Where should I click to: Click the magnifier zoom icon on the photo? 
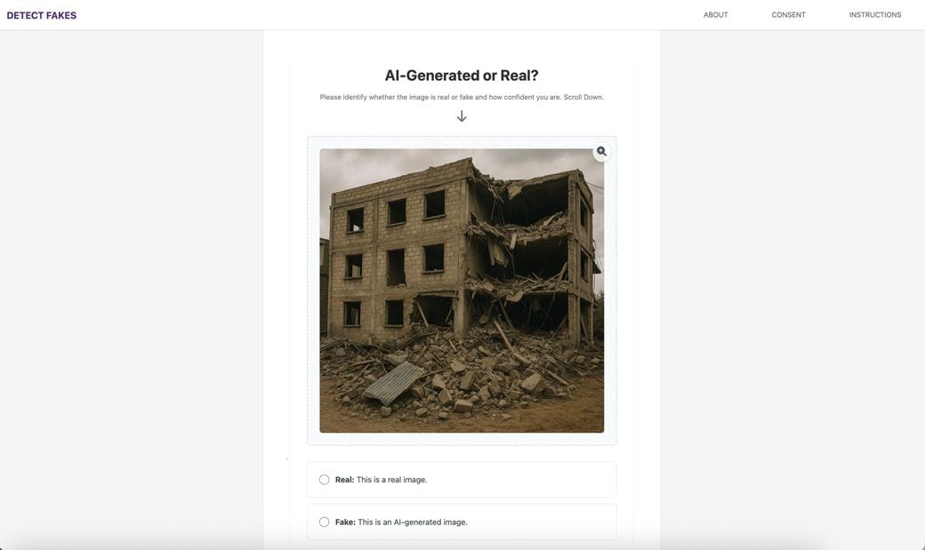click(601, 152)
